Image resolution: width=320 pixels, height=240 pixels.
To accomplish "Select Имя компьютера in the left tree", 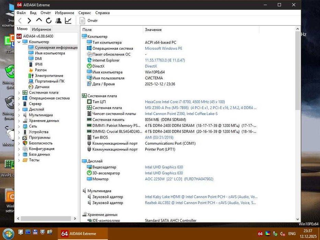I will [50, 53].
